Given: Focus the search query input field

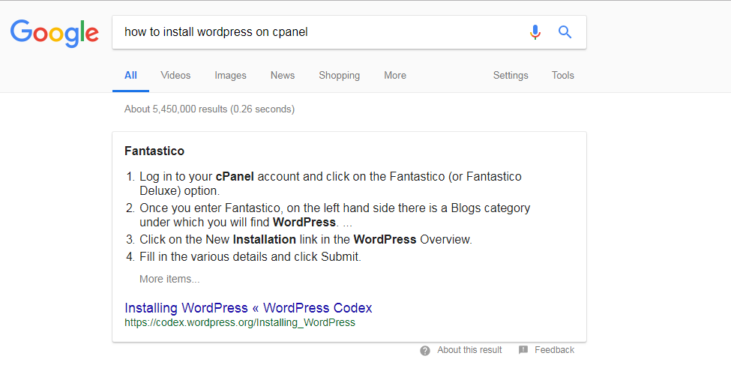Looking at the screenshot, I should [315, 32].
